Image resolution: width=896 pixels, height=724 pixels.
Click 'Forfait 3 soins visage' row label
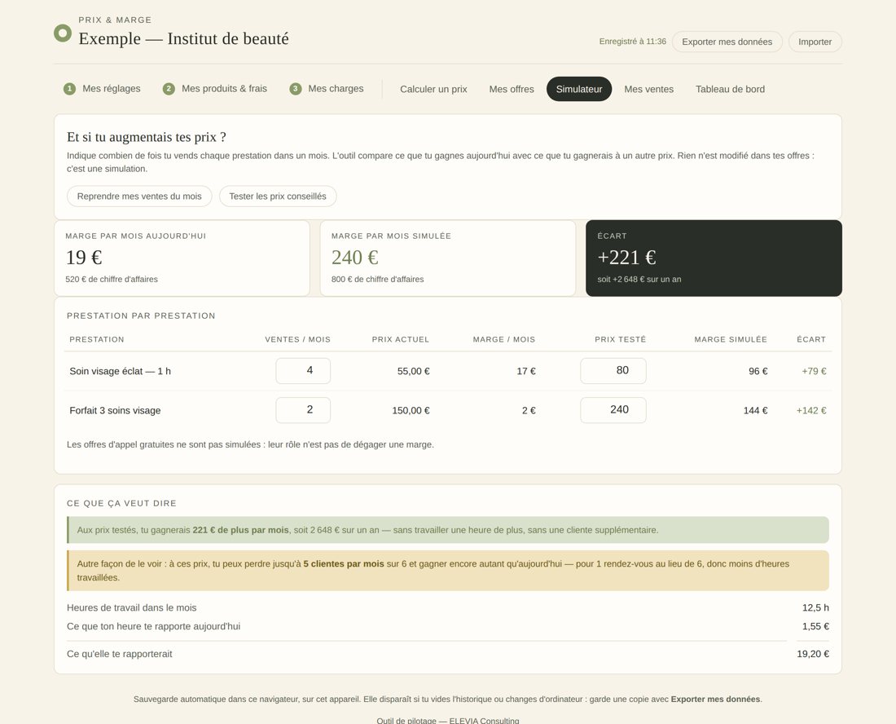115,411
